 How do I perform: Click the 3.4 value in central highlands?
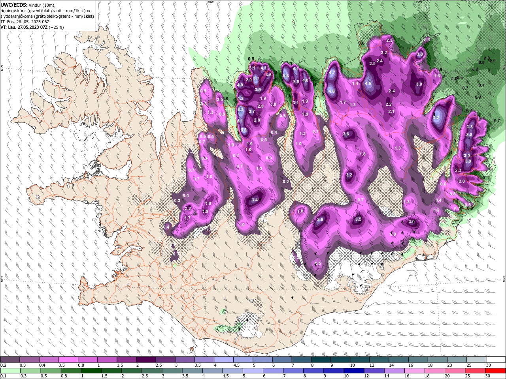click(255, 200)
